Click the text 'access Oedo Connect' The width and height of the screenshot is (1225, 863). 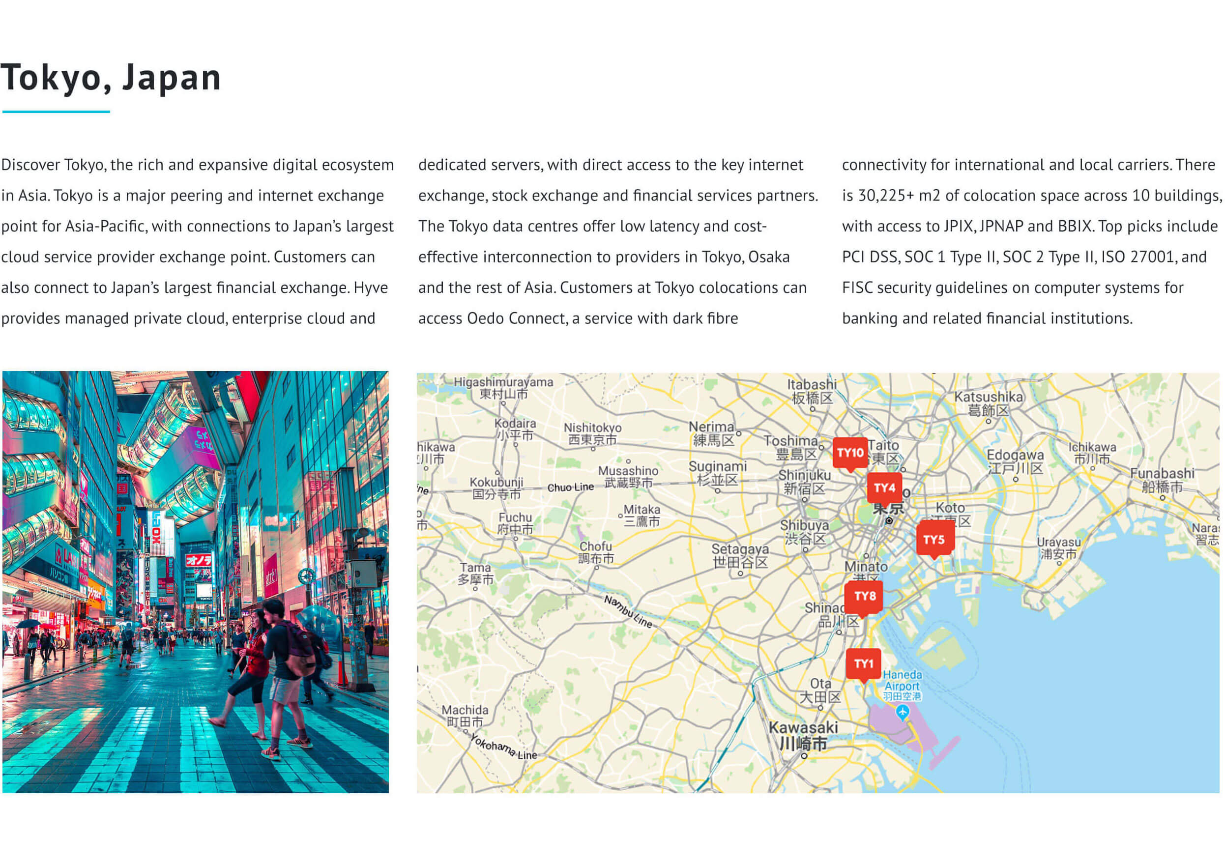pos(493,318)
